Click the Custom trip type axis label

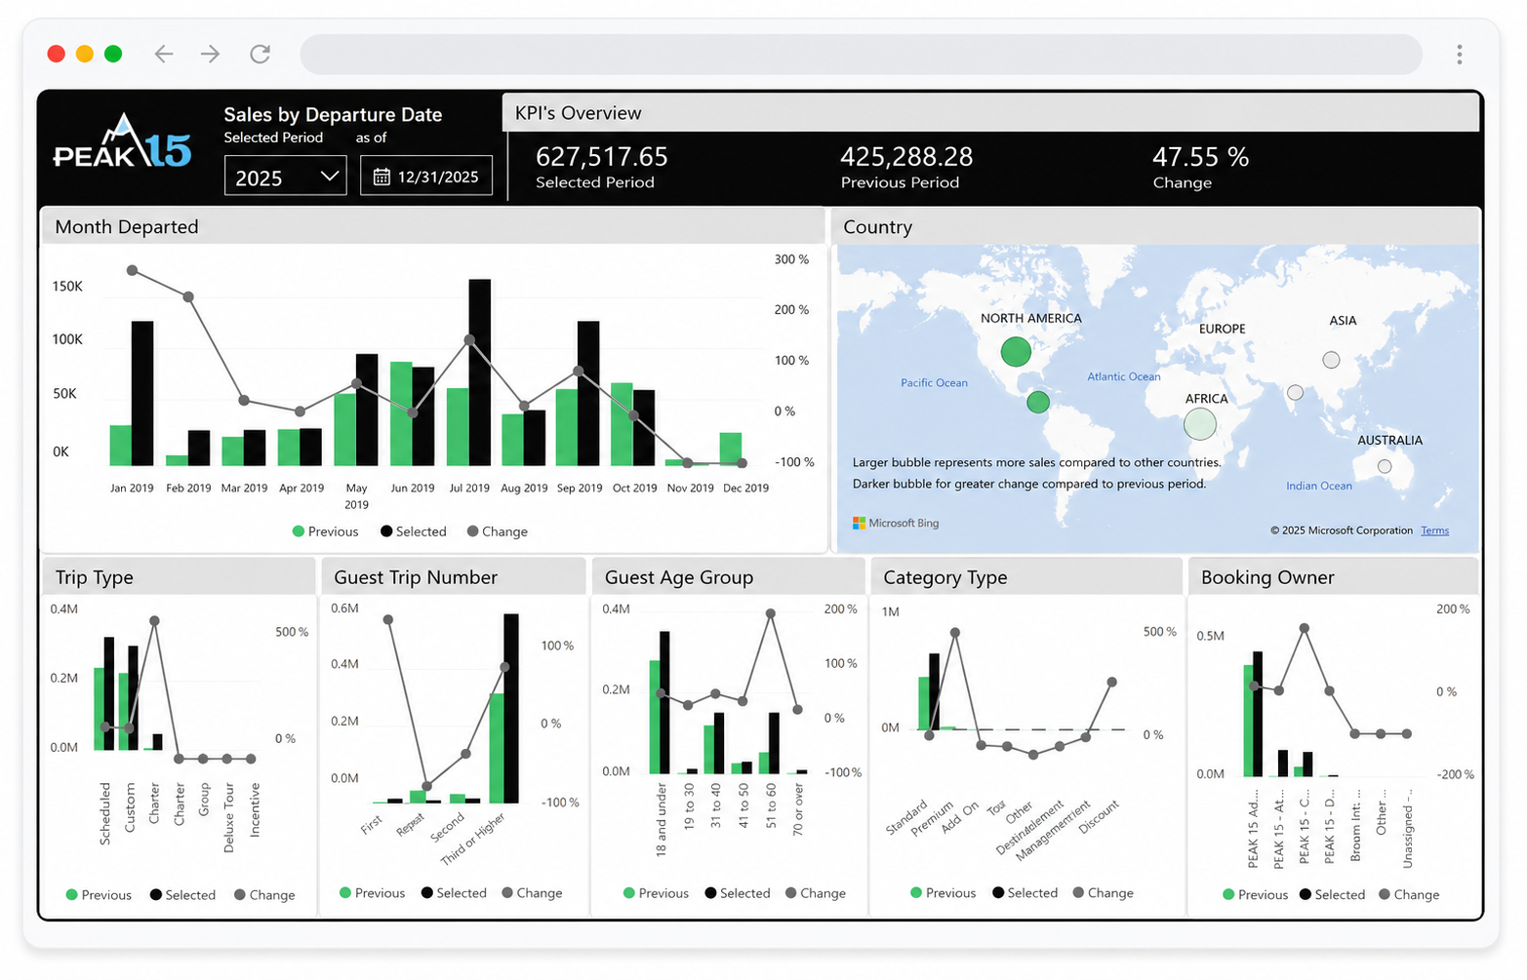coord(130,806)
